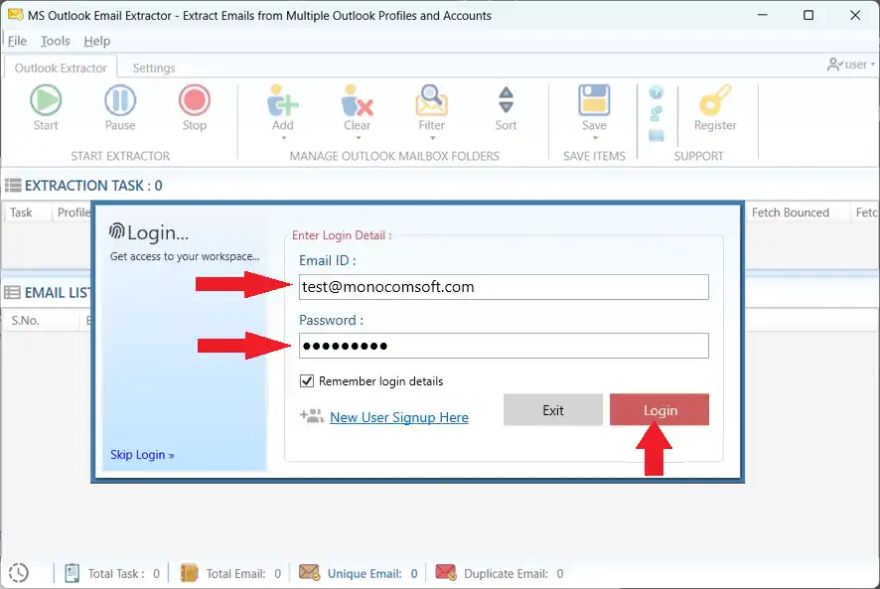The width and height of the screenshot is (880, 589).
Task: Click the Total Task: 0 status text
Action: pos(123,573)
